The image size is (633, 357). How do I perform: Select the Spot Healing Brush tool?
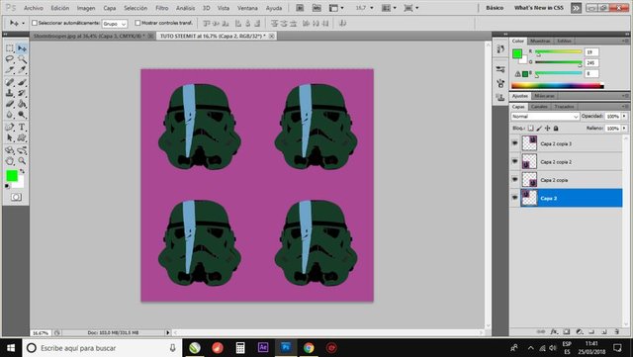point(10,82)
